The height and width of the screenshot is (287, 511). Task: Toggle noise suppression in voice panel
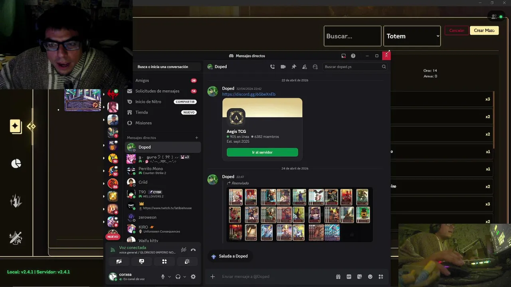tap(183, 250)
